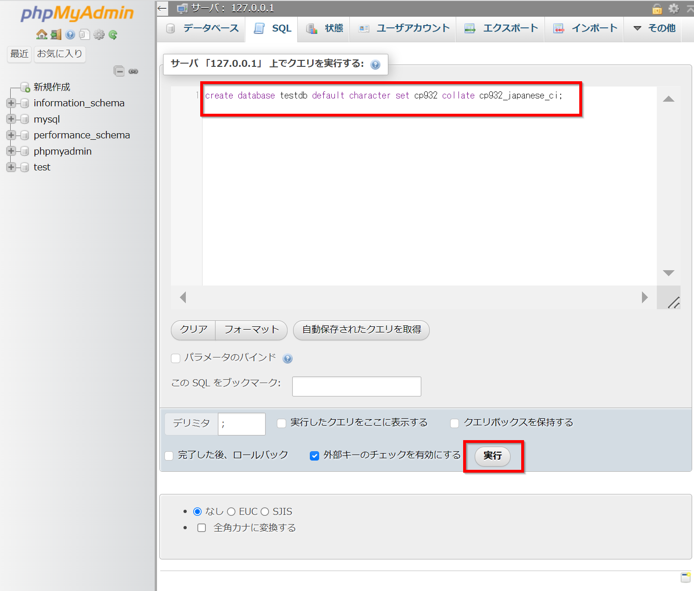Image resolution: width=694 pixels, height=591 pixels.
Task: Expand the performance_schema database node
Action: coord(11,135)
